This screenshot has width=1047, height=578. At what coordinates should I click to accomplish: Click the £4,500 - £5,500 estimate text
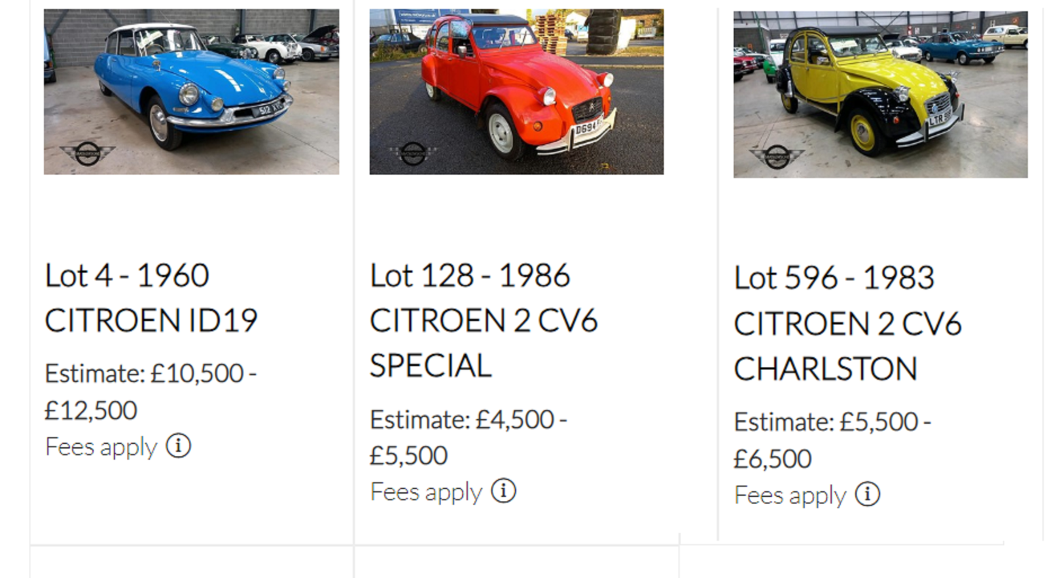click(469, 437)
